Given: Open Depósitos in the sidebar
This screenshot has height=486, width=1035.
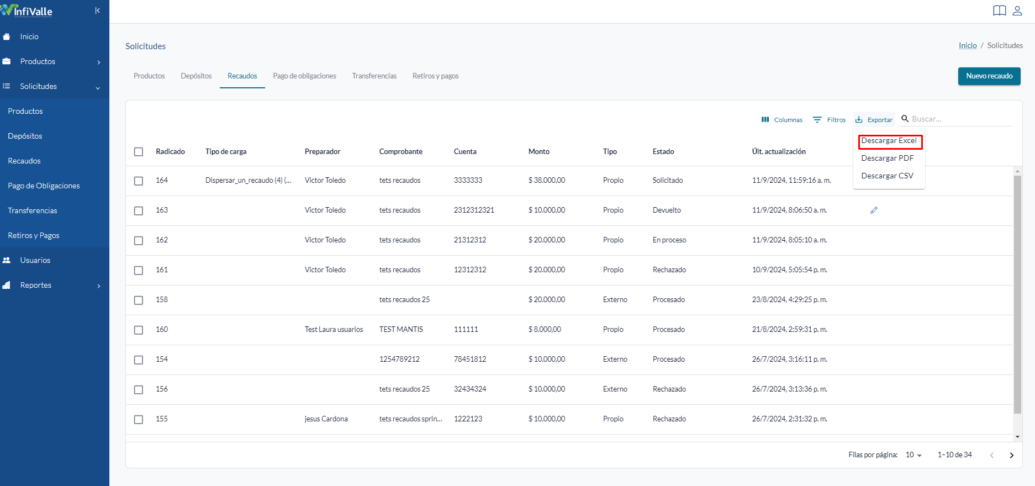Looking at the screenshot, I should (25, 136).
